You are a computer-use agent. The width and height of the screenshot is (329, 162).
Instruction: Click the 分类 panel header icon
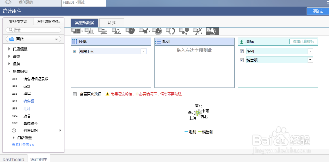[75, 42]
